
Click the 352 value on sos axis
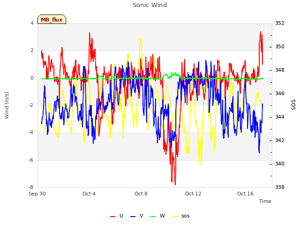pyautogui.click(x=280, y=23)
